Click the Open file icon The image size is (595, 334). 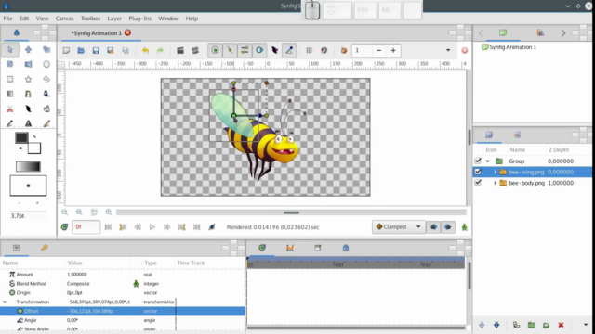pos(81,50)
